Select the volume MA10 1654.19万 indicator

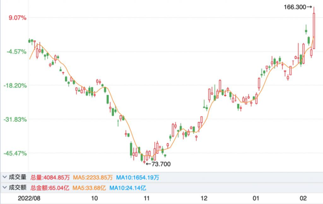tap(138, 177)
